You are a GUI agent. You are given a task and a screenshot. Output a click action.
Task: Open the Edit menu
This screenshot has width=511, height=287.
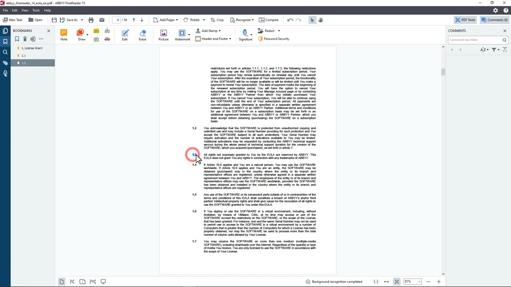[x=14, y=10]
